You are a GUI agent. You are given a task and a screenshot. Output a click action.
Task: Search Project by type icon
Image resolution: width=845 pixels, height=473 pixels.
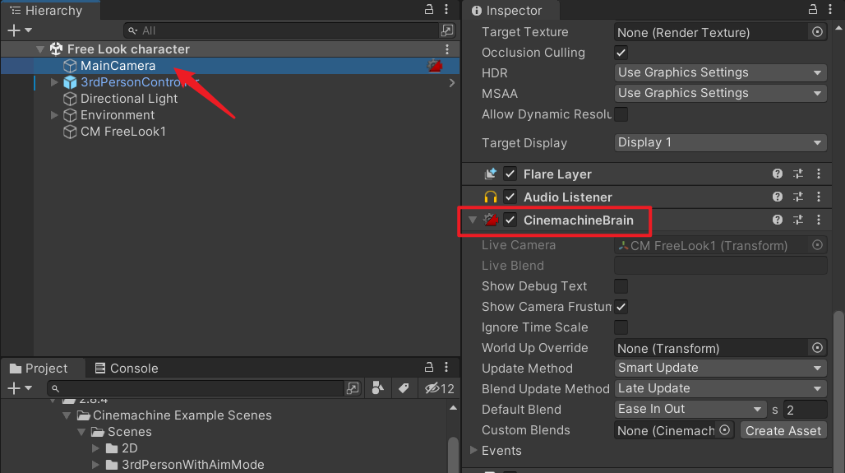[378, 388]
